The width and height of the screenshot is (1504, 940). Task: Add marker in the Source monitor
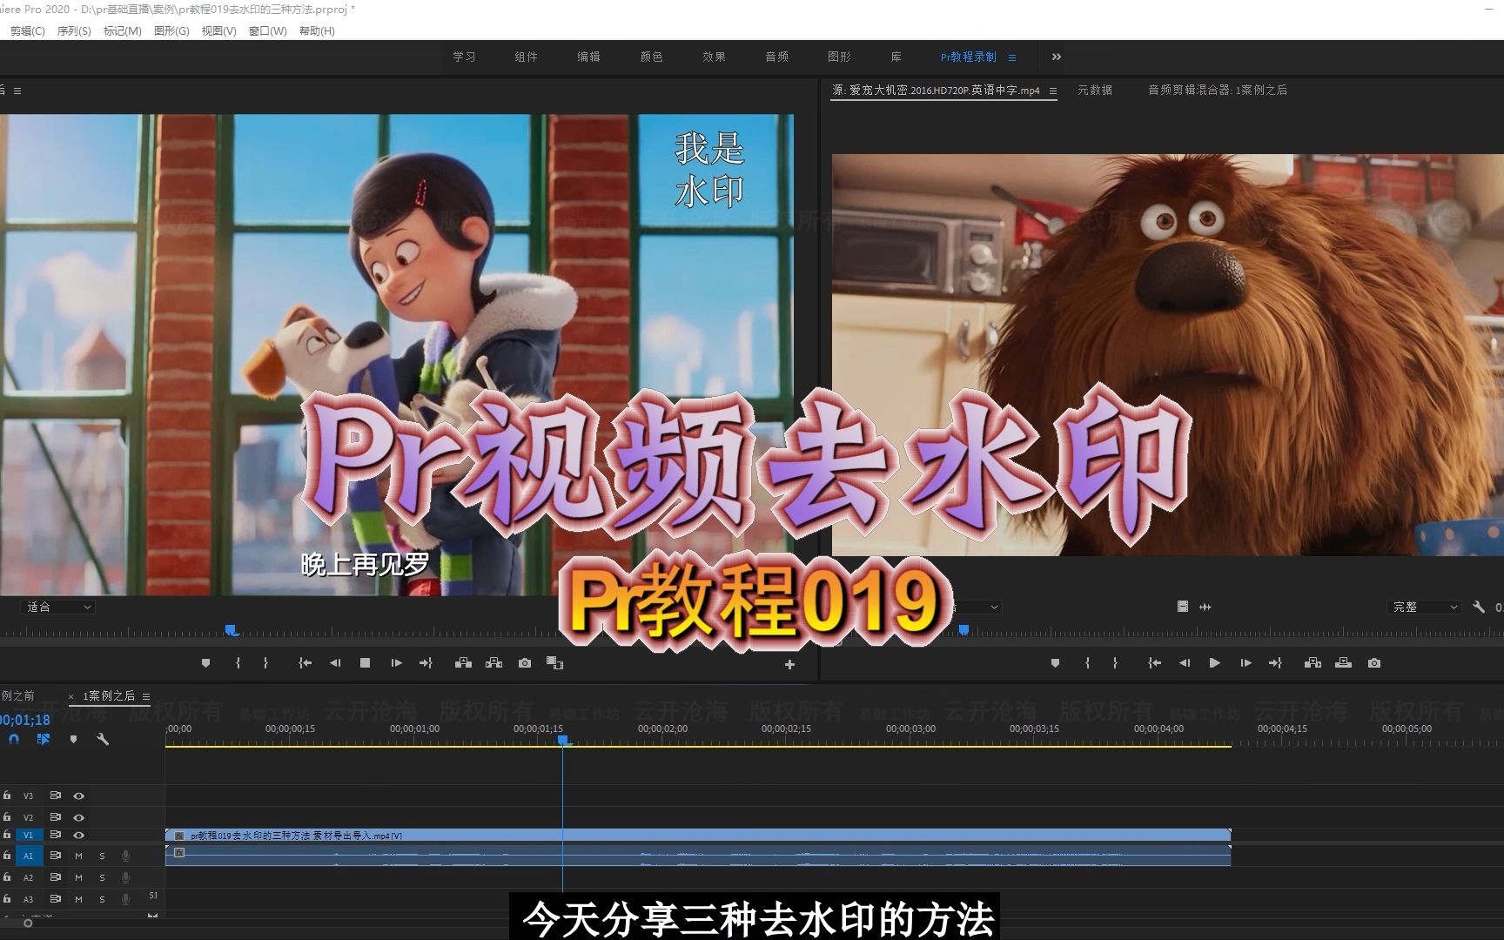(x=1055, y=663)
